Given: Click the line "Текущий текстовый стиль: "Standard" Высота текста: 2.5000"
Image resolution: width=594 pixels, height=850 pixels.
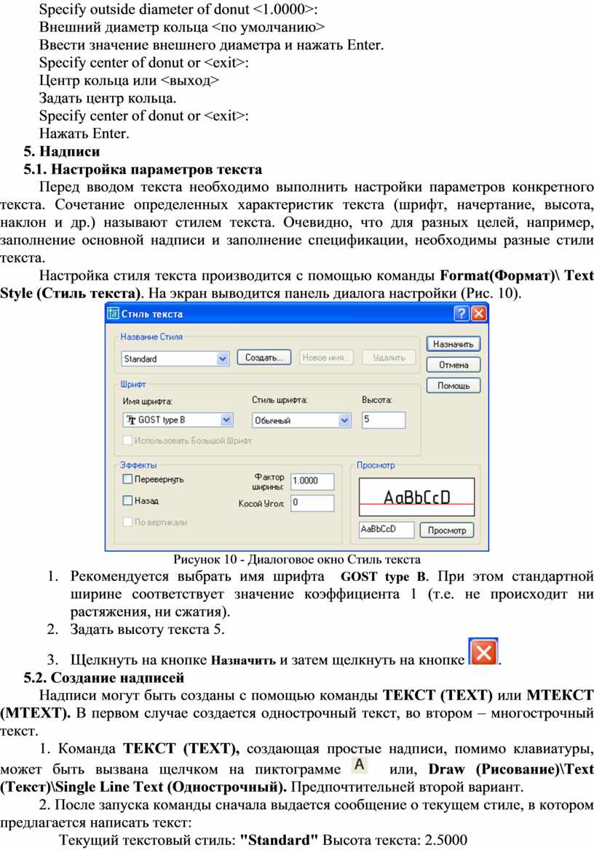Looking at the screenshot, I should click(263, 841).
